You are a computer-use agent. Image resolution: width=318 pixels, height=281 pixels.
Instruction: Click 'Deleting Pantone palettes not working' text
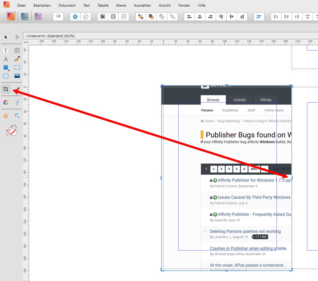click(245, 231)
